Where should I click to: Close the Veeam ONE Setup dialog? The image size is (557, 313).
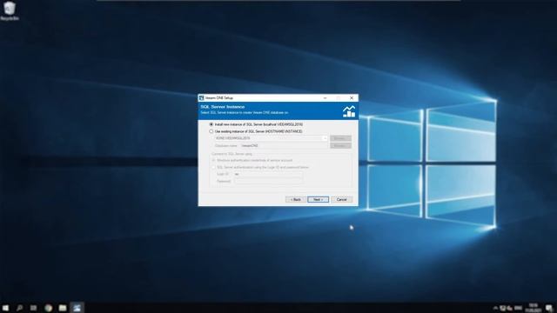tap(352, 98)
